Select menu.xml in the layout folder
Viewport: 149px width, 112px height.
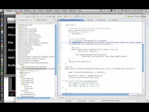[x=29, y=89]
